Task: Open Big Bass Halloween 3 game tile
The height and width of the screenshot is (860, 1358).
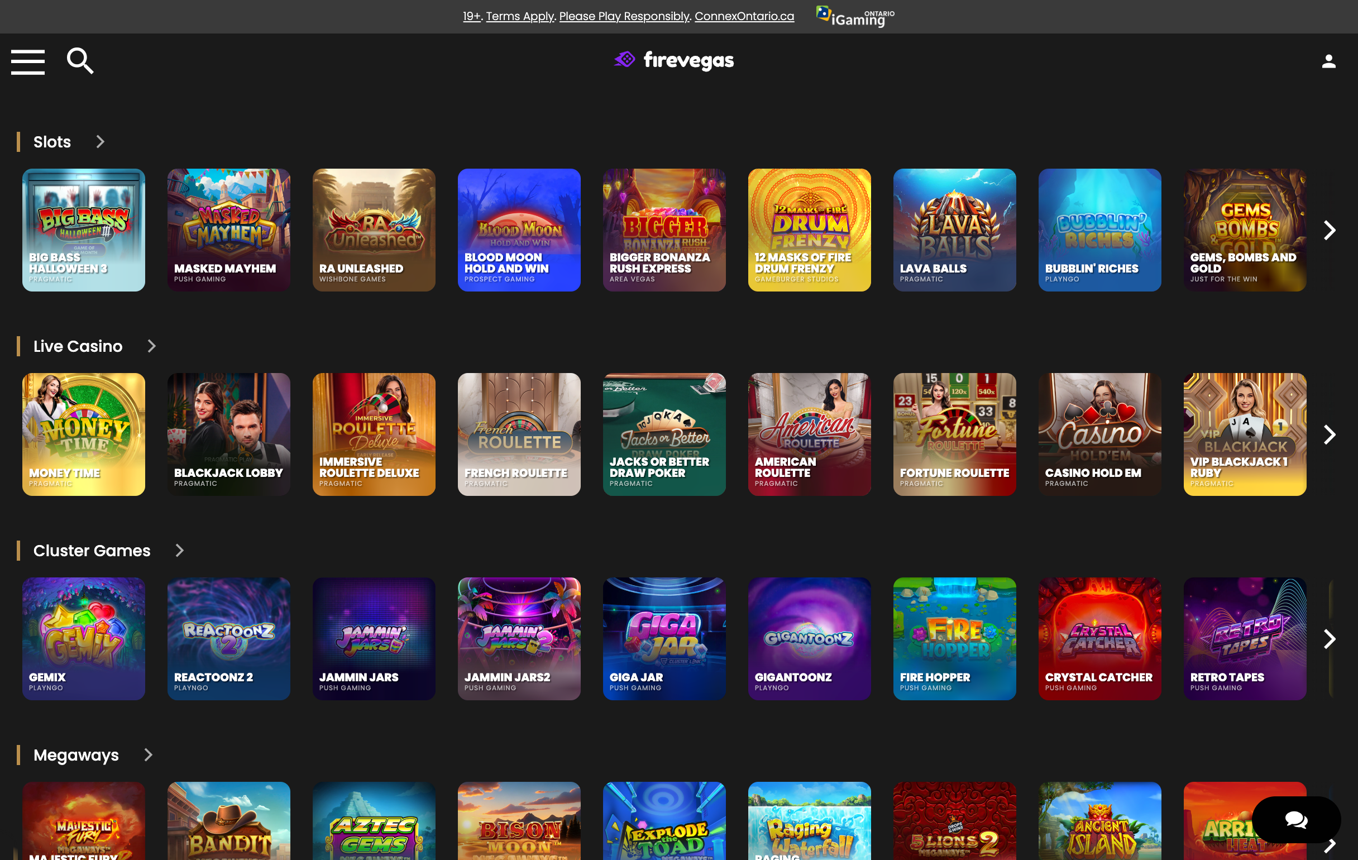Action: pyautogui.click(x=83, y=230)
